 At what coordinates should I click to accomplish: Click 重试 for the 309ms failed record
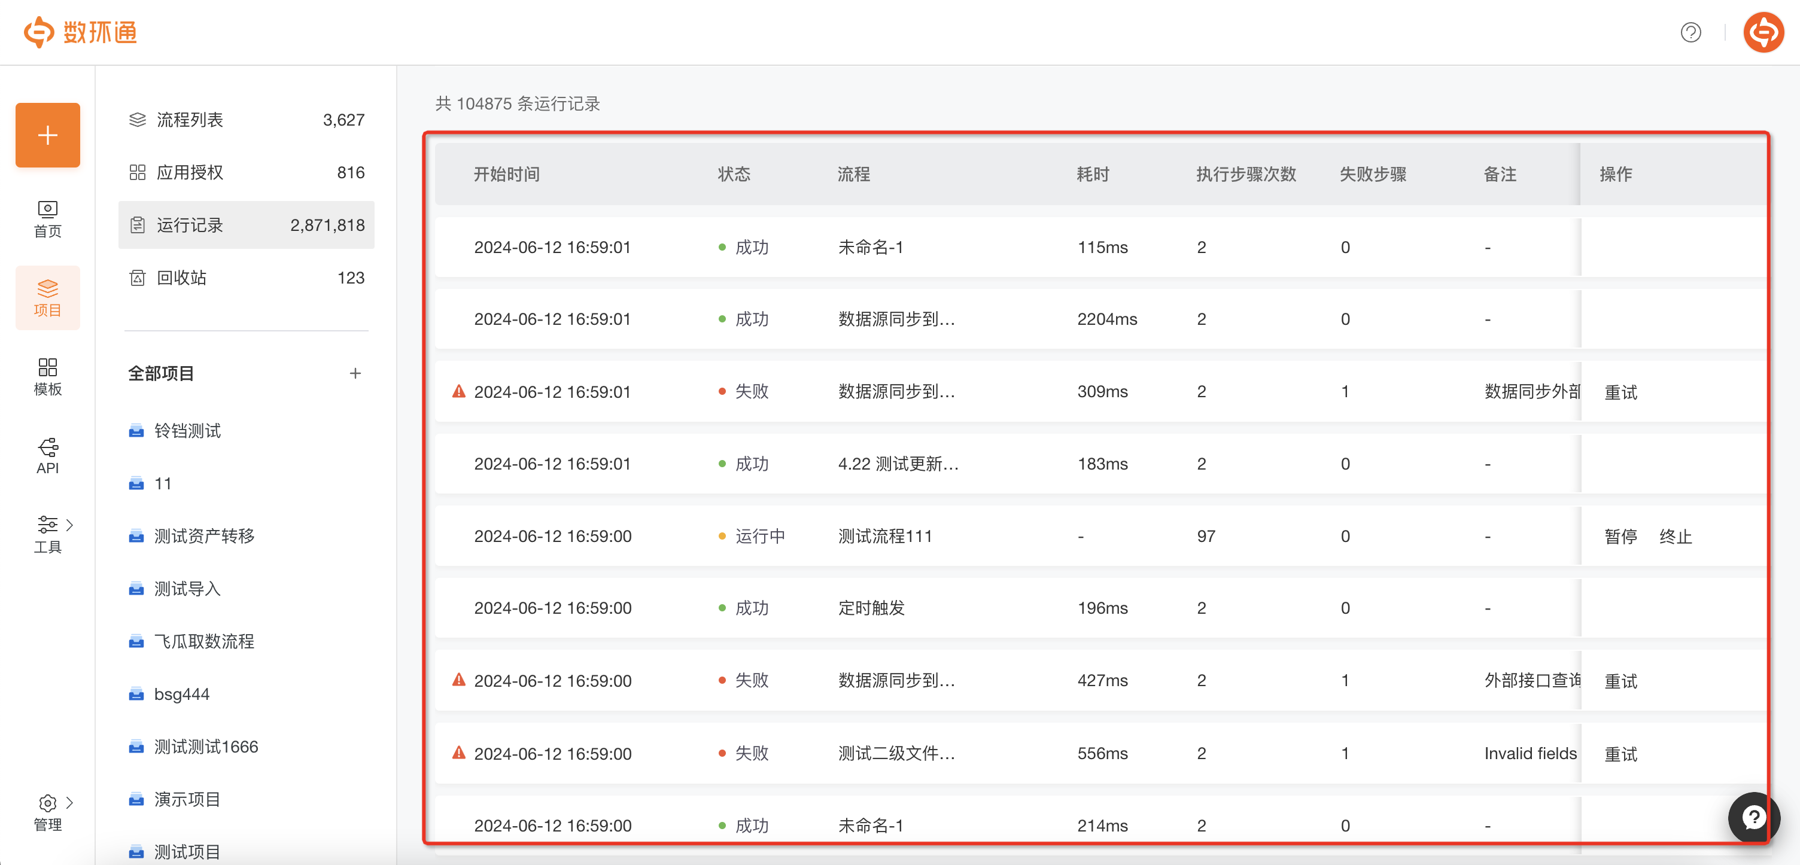1620,392
